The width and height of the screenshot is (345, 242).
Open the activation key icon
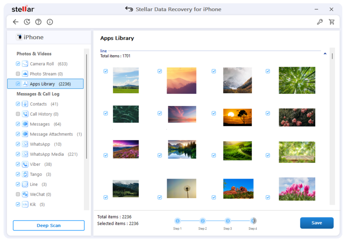pyautogui.click(x=320, y=22)
